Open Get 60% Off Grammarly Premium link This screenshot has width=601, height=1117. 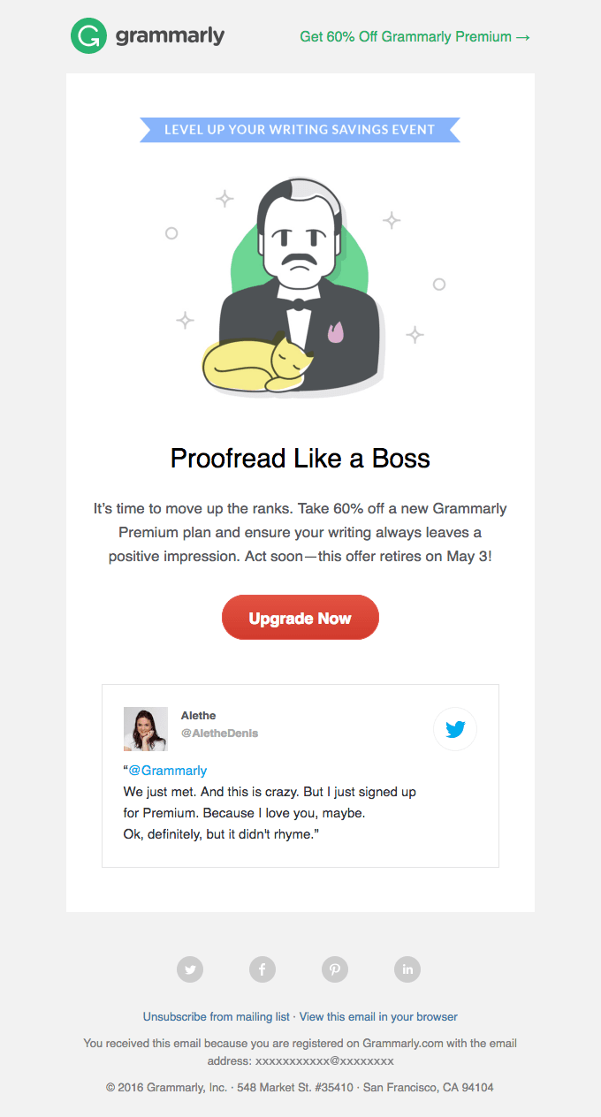coord(415,37)
